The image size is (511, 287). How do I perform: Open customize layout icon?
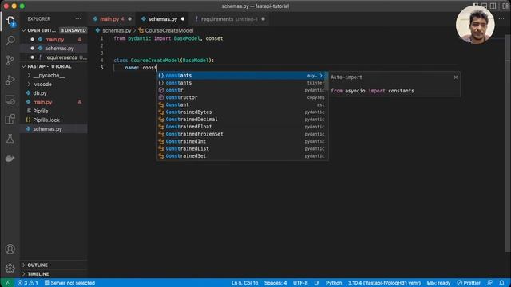505,6
